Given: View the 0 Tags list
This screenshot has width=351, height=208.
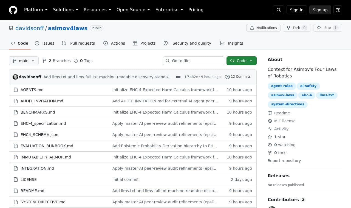Looking at the screenshot, I should 83,61.
